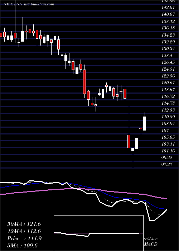
Task: Click the 5MA : 109.6 readout
Action: click(22, 246)
